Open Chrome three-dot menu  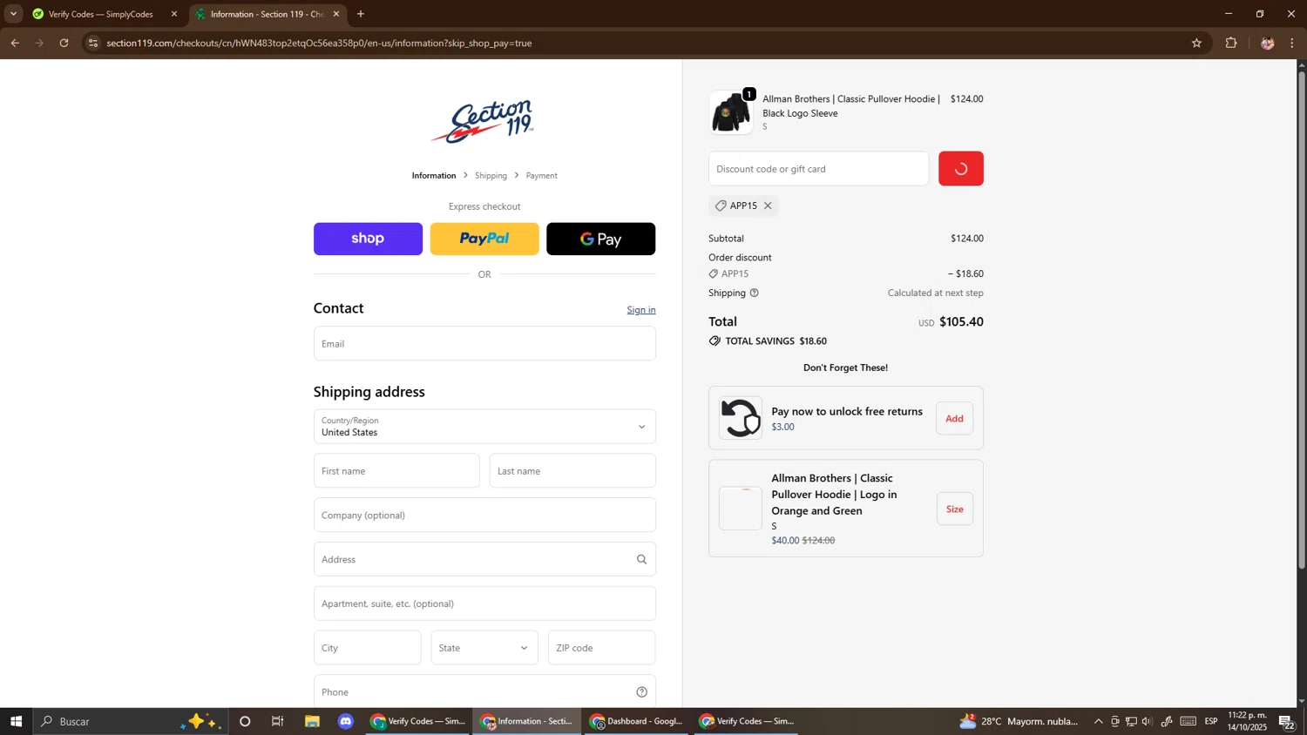click(1292, 43)
